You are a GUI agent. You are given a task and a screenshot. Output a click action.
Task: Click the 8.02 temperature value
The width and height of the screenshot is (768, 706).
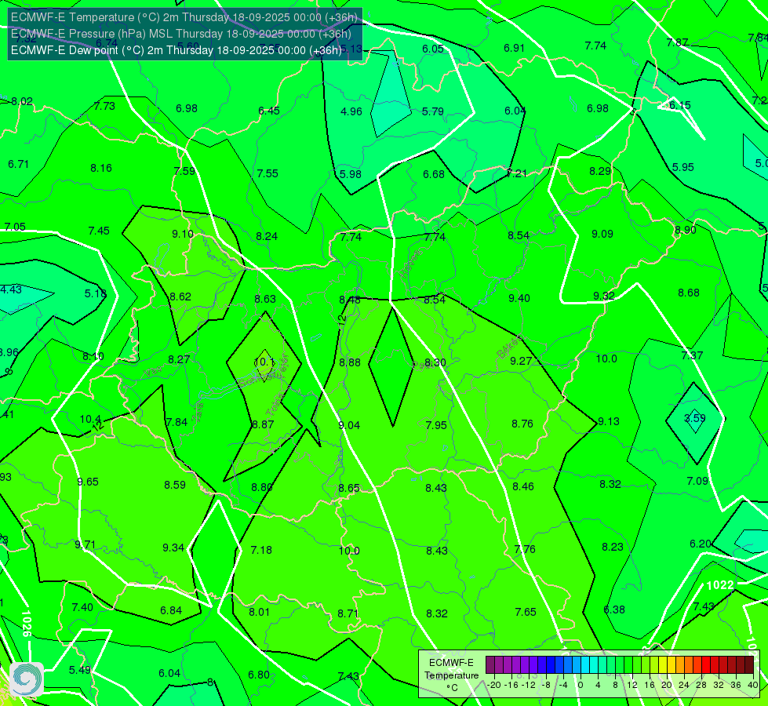[22, 101]
